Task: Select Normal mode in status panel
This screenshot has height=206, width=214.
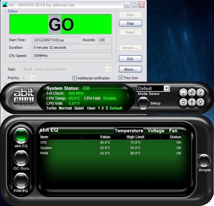Action: (x=65, y=108)
